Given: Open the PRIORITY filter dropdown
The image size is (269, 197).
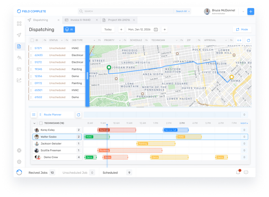Looking at the screenshot, I should [120, 40].
